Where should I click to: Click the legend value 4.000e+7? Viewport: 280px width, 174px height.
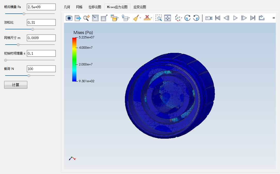(x=86, y=48)
